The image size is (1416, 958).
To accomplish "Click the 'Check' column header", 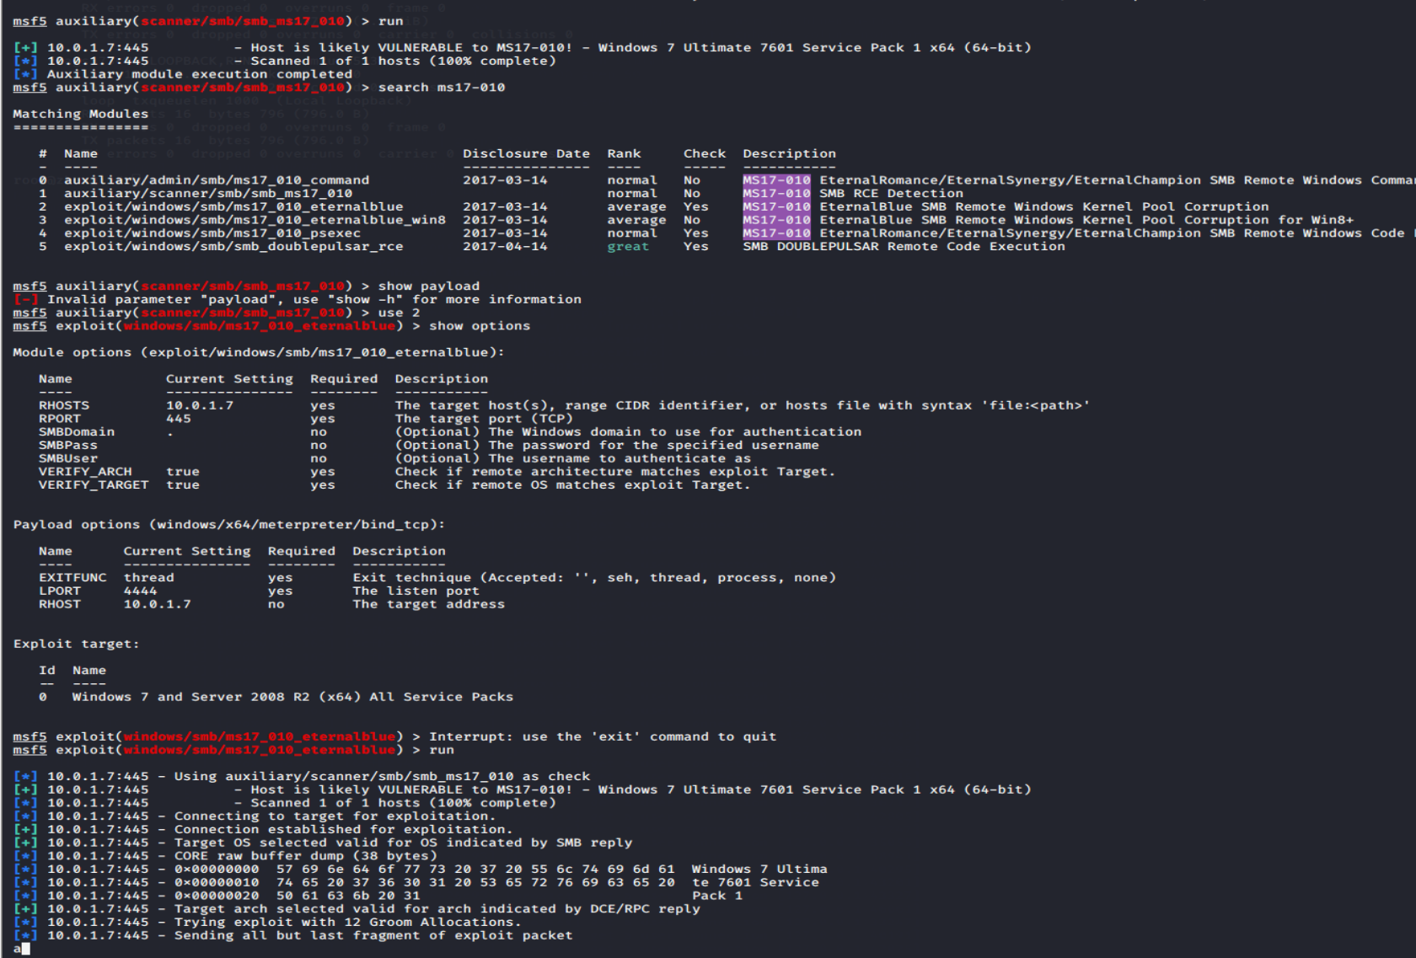I will (x=705, y=154).
